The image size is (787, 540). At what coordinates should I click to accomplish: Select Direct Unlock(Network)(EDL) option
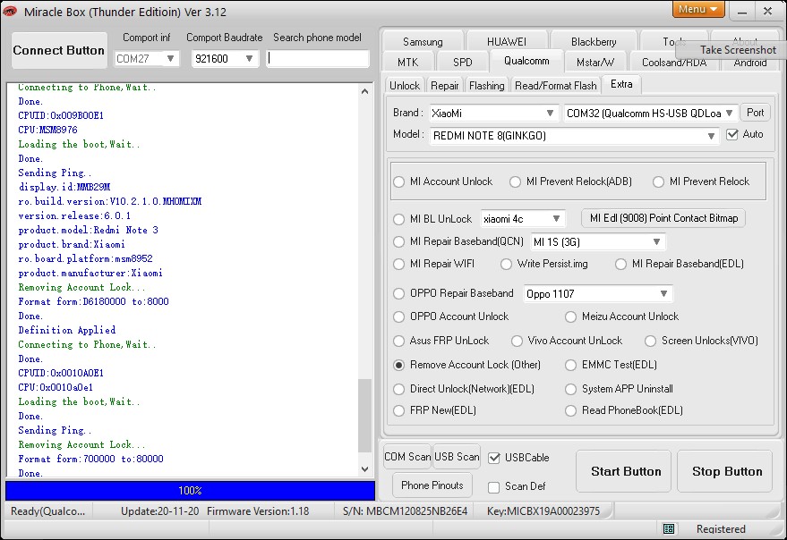pyautogui.click(x=399, y=389)
